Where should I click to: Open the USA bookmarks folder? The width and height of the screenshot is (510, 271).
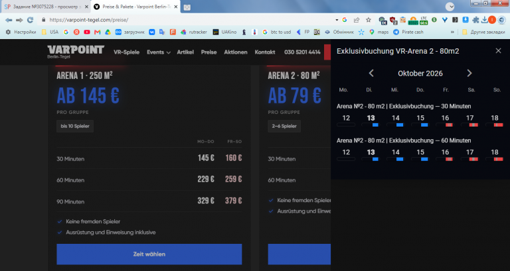coord(50,32)
